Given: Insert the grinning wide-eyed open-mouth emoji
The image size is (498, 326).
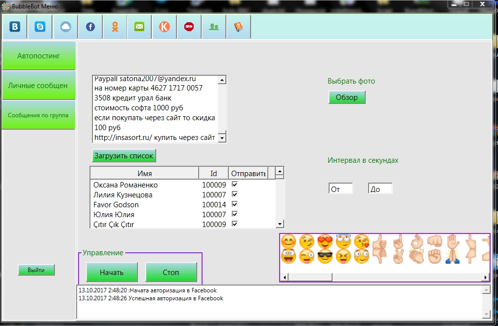Looking at the screenshot, I should click(x=289, y=256).
